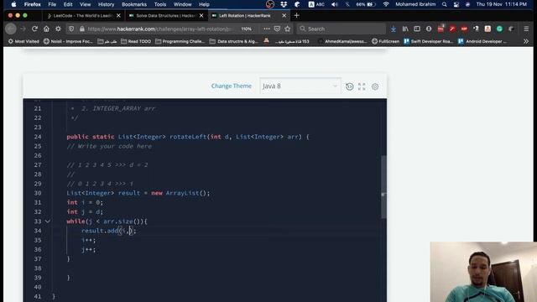Save page to Pocket
This screenshot has width=537, height=302.
[277, 29]
